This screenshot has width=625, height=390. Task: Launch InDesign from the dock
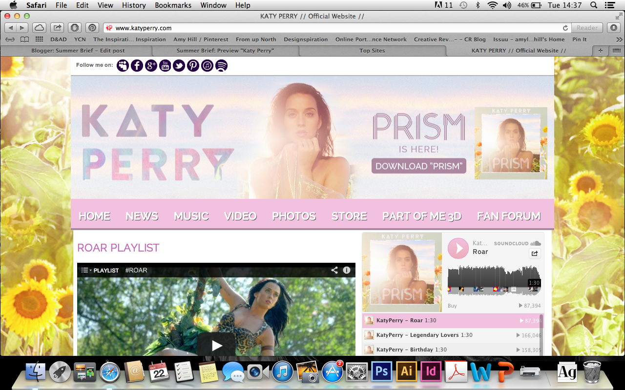pos(431,372)
